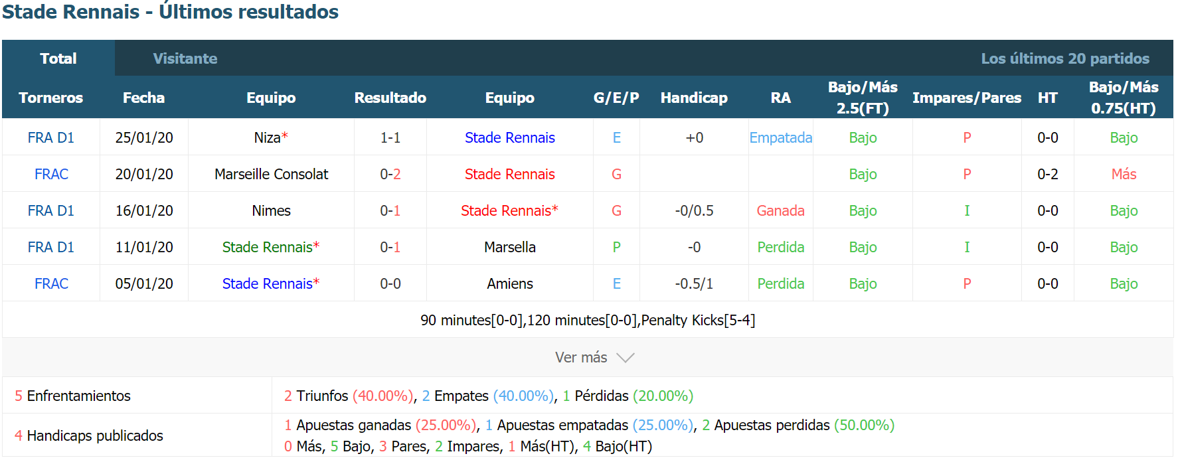The height and width of the screenshot is (462, 1180).
Task: Open the Visitante tab
Action: [185, 58]
